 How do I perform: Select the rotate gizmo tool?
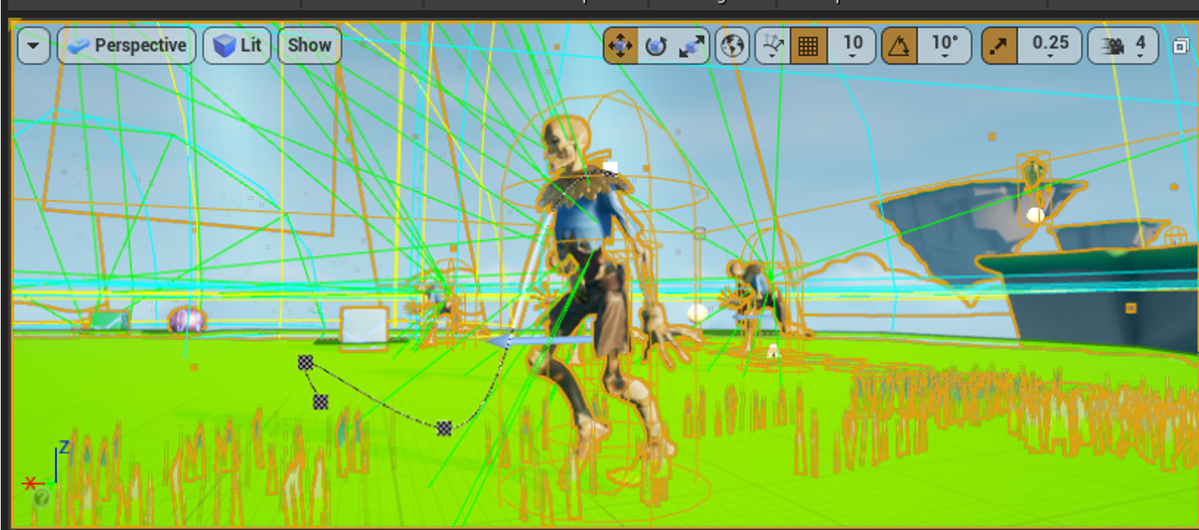click(656, 46)
